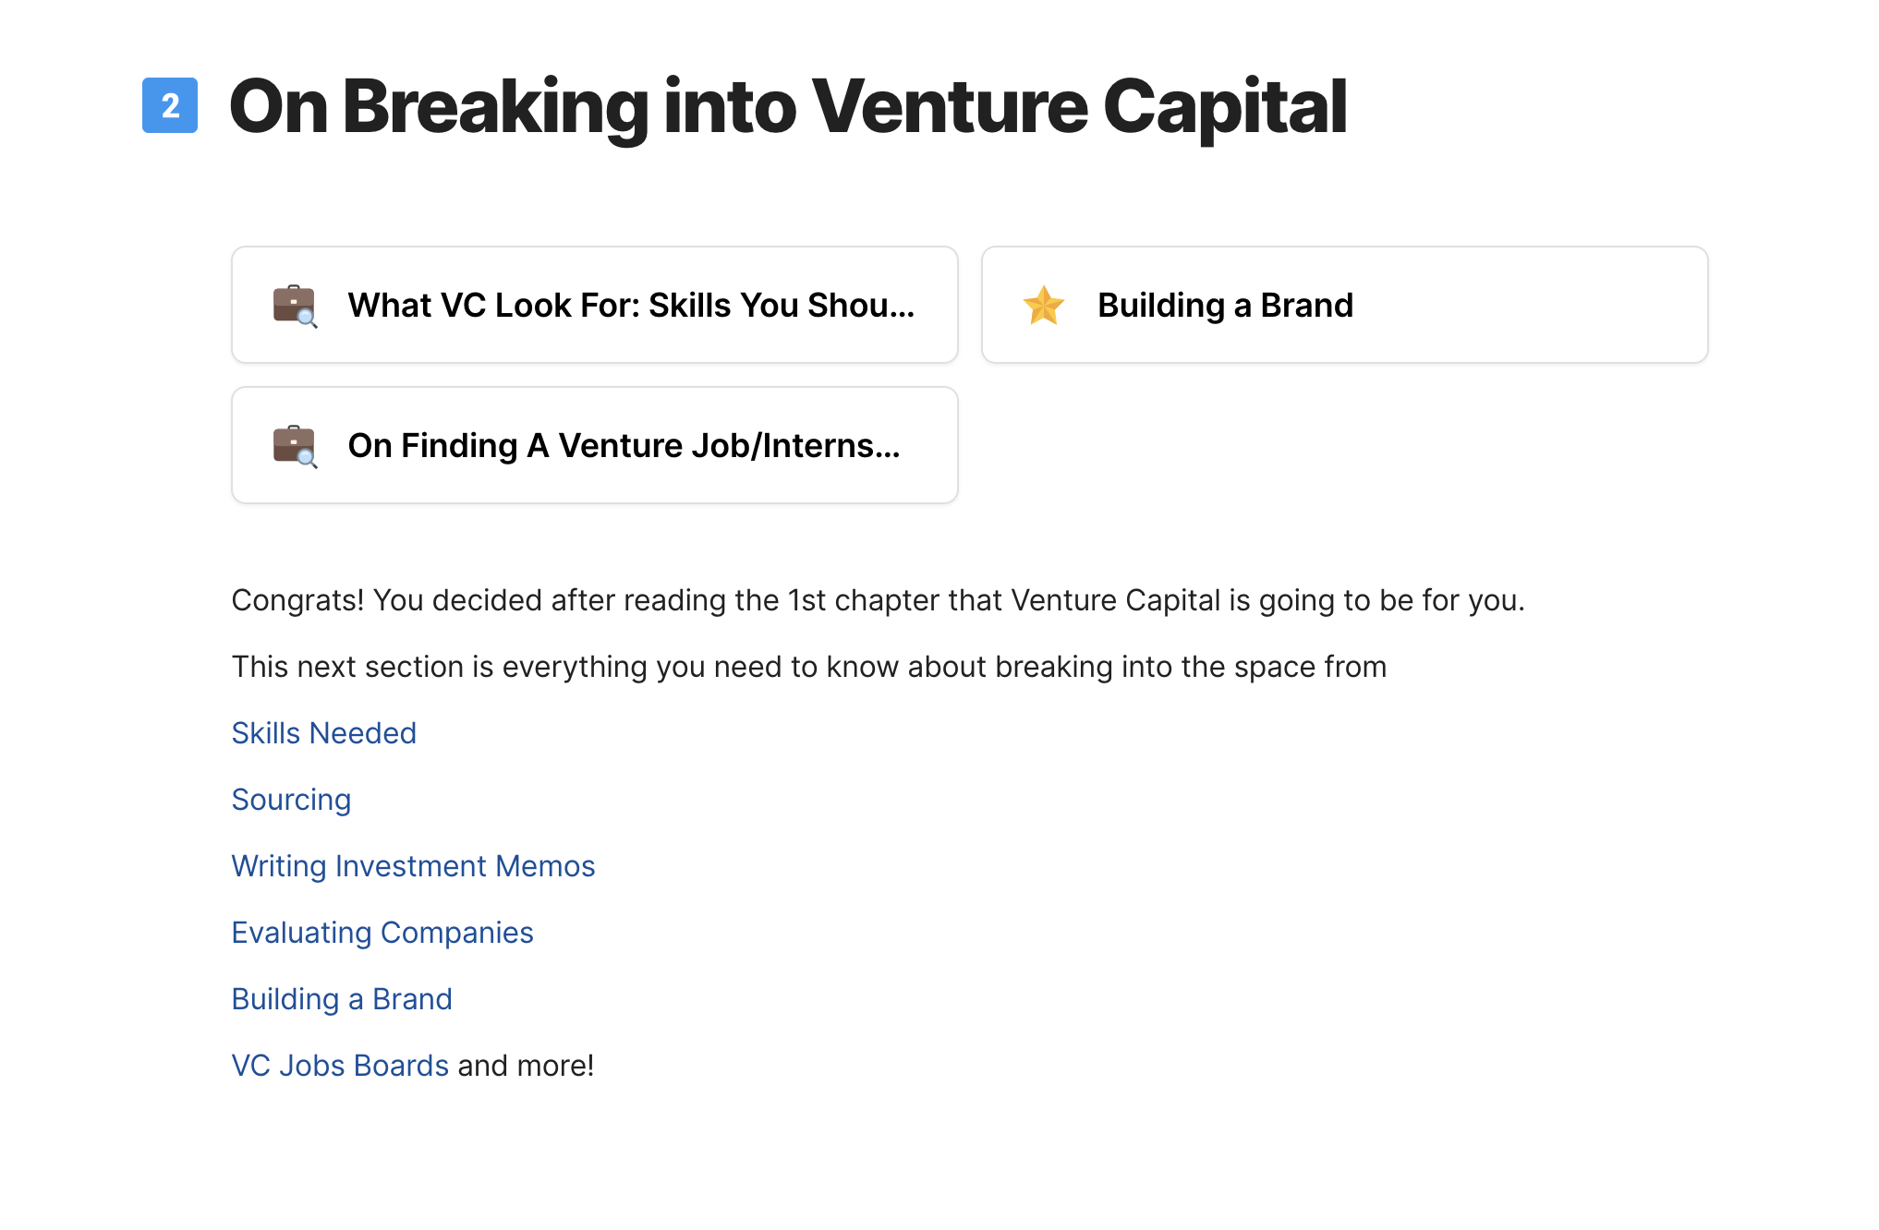Click the 'This next section' paragraph
The height and width of the screenshot is (1230, 1879).
coord(809,667)
